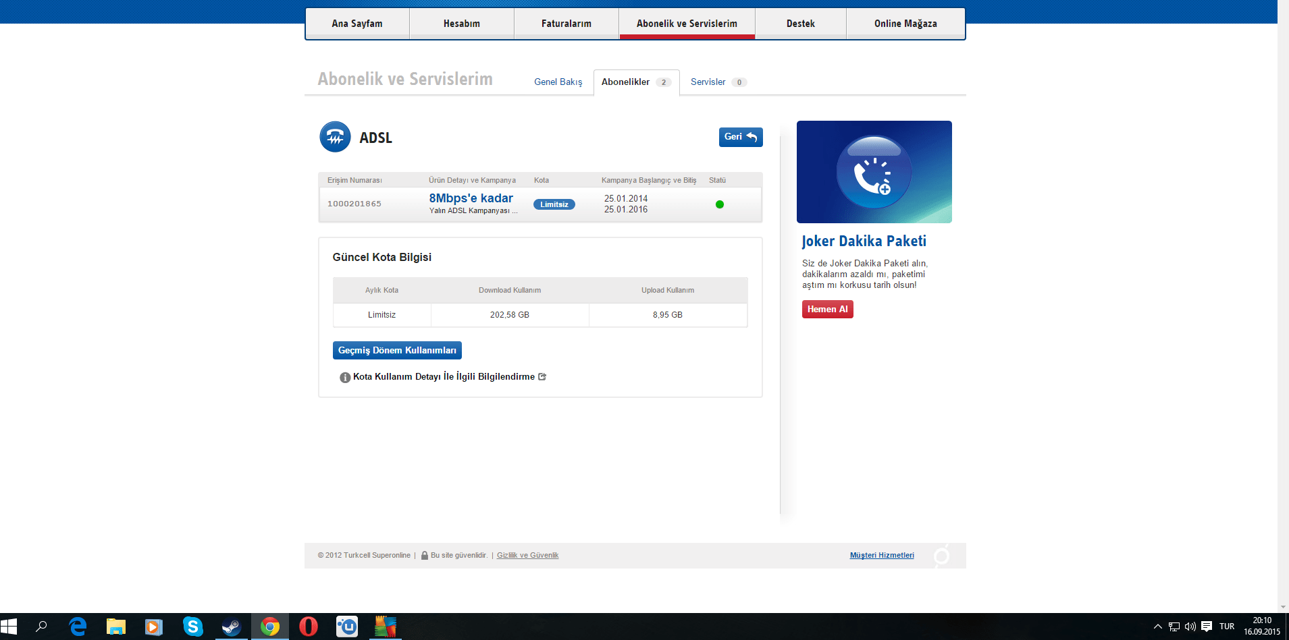Viewport: 1289px width, 640px height.
Task: Open Skype from the taskbar
Action: pyautogui.click(x=193, y=627)
